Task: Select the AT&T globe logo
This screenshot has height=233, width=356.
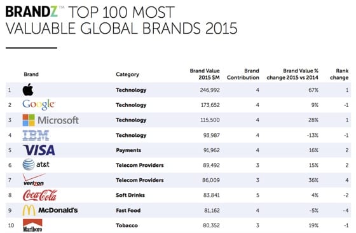Action: tap(29, 165)
